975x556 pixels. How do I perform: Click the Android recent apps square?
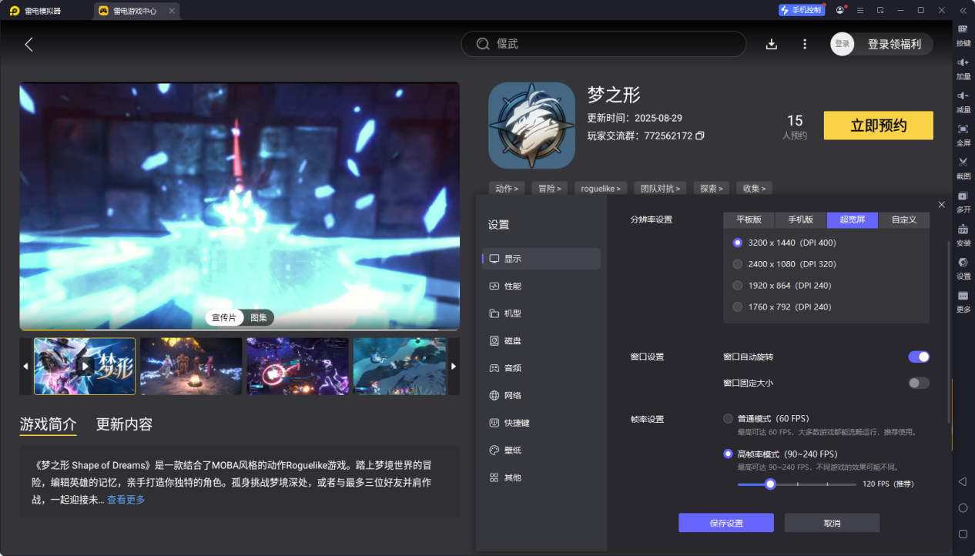(x=963, y=534)
